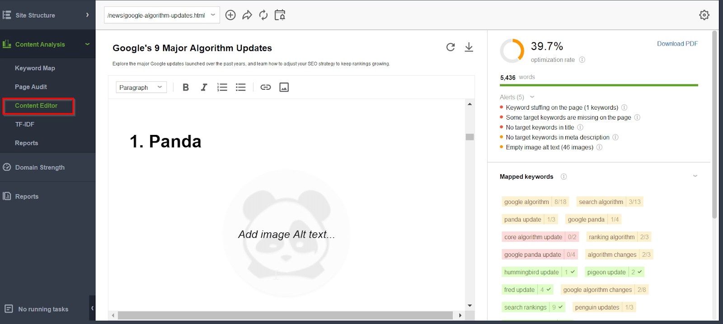The image size is (723, 324).
Task: Open the Paragraph style dropdown
Action: 141,87
